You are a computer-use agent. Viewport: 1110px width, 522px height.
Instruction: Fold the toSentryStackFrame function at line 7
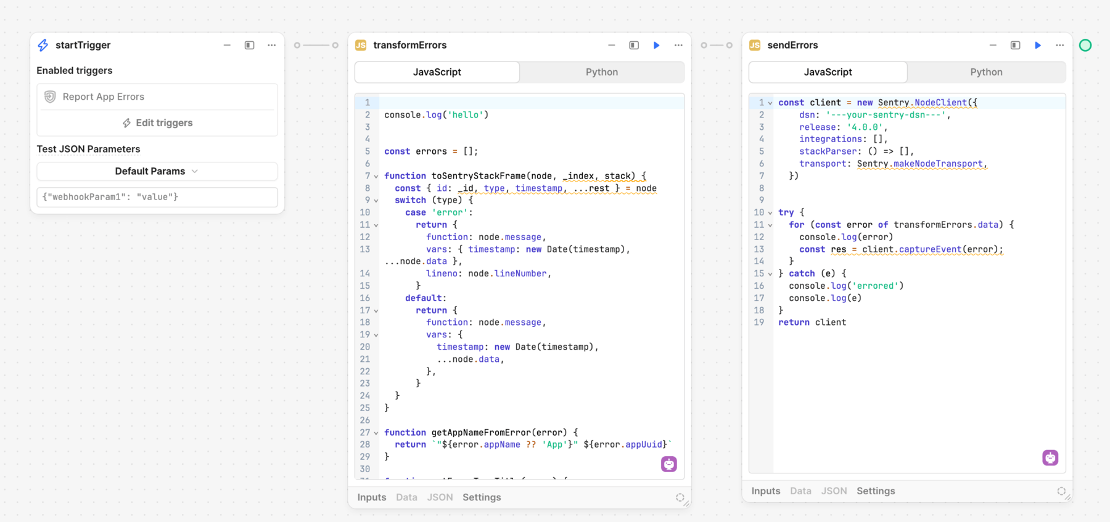(376, 177)
